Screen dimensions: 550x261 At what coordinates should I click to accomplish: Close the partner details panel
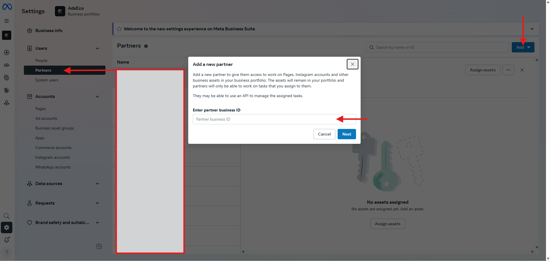point(522,70)
